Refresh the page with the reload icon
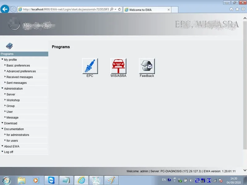Viewport: 247px width, 185px height. (x=119, y=10)
